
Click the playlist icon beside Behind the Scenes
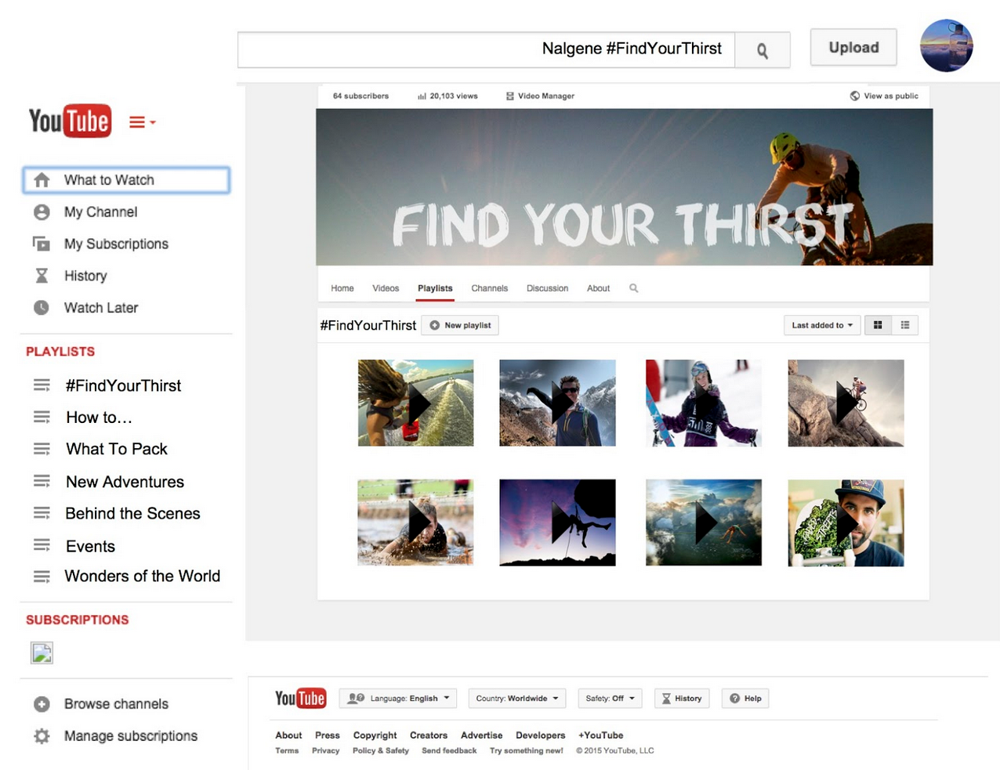[x=42, y=513]
